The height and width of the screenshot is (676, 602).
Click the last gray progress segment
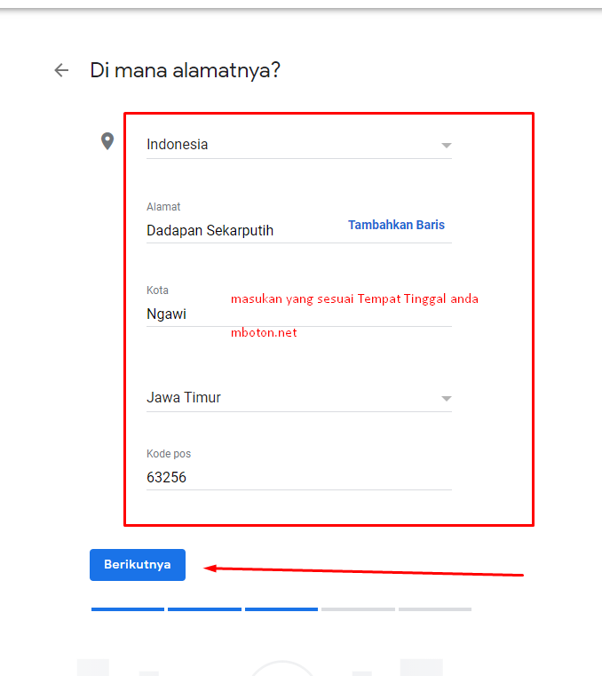tap(435, 609)
